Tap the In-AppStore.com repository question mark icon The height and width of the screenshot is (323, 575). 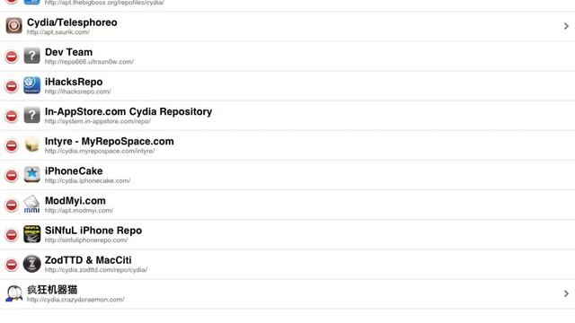pyautogui.click(x=32, y=115)
